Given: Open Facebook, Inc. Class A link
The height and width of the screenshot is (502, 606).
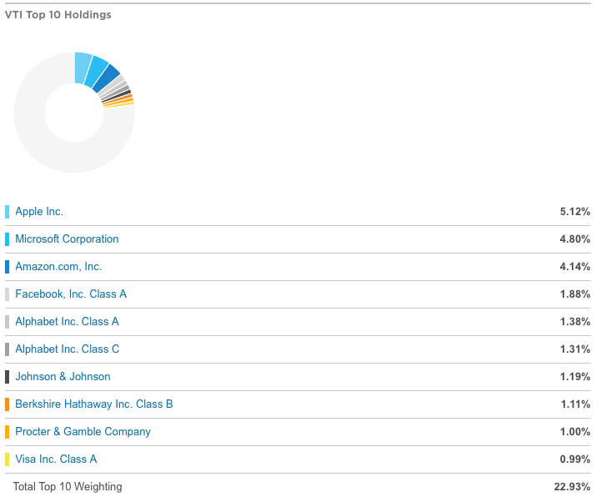Looking at the screenshot, I should (71, 294).
